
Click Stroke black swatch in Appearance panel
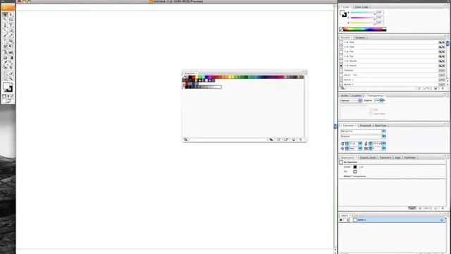pos(355,167)
